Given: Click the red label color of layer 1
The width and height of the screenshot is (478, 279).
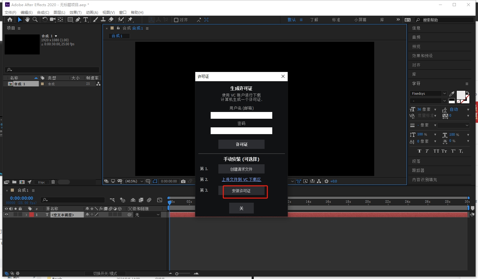Looking at the screenshot, I should (31, 215).
